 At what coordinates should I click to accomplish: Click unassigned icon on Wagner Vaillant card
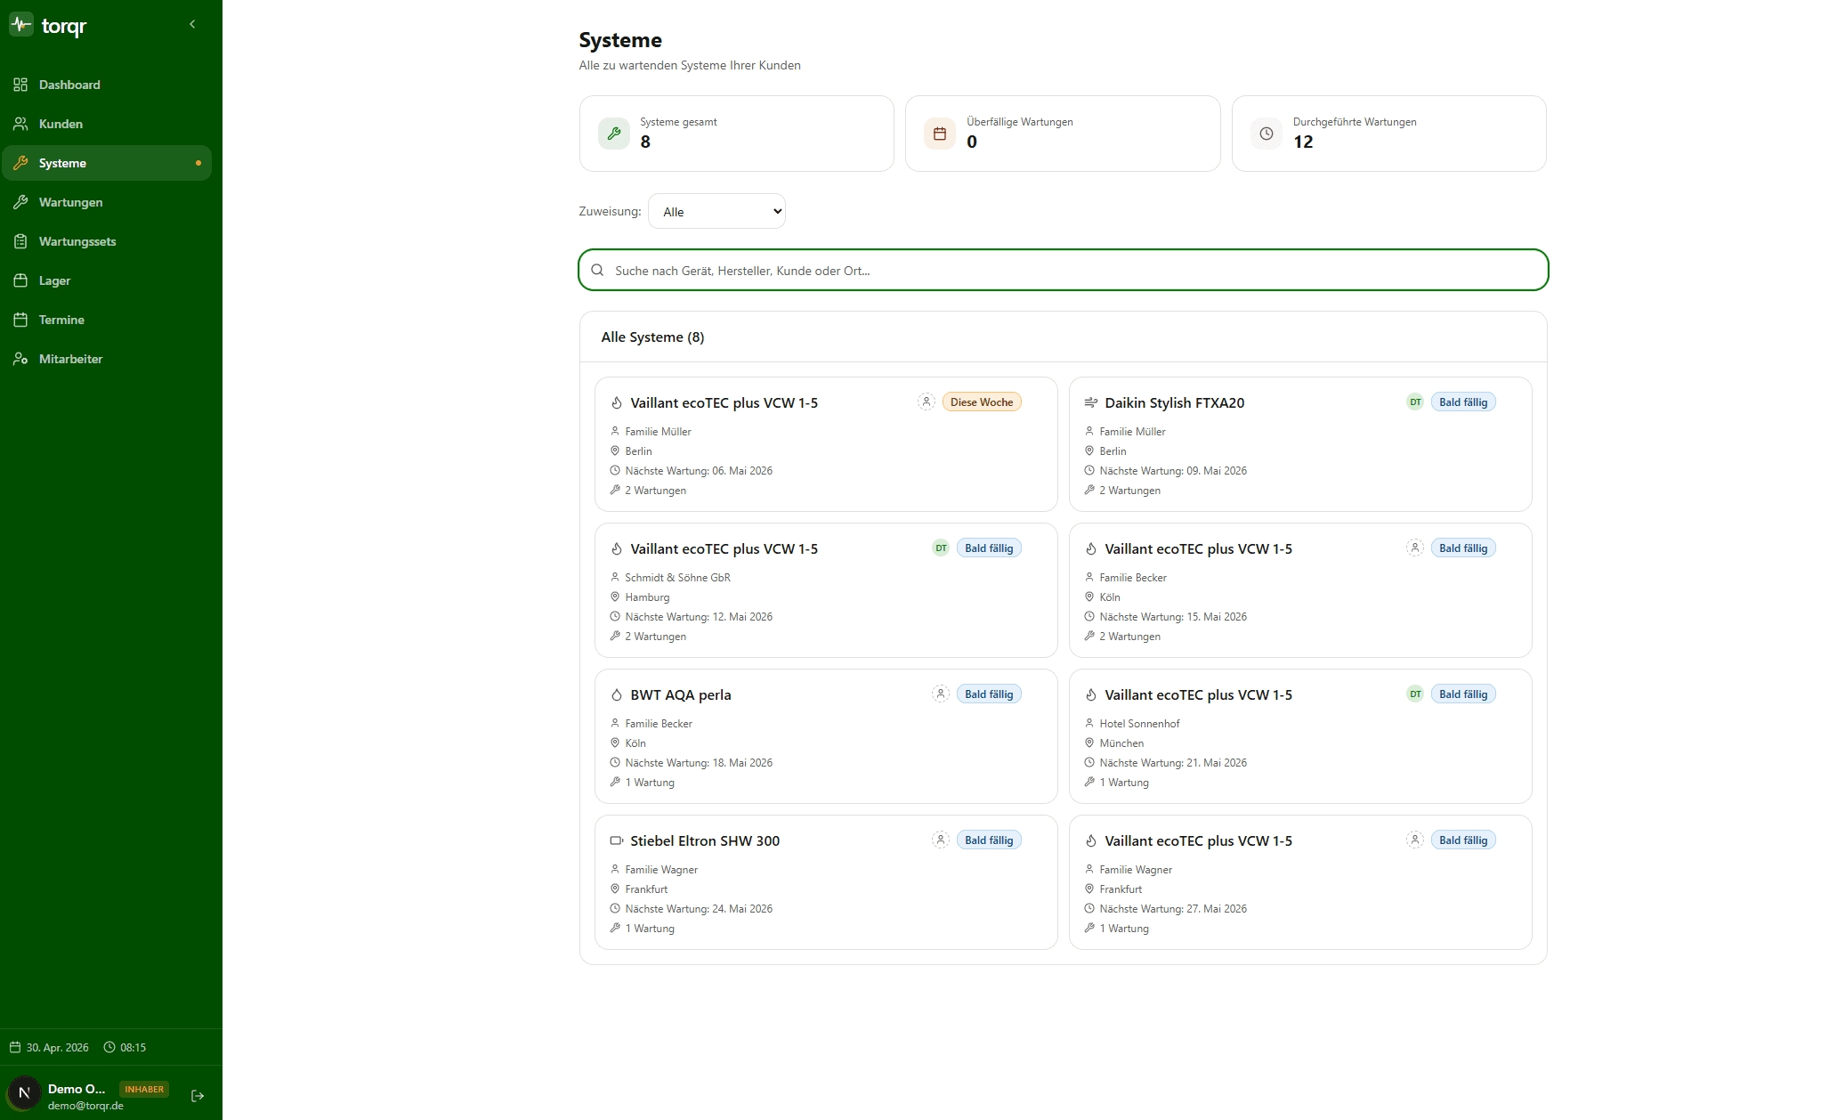(1415, 840)
